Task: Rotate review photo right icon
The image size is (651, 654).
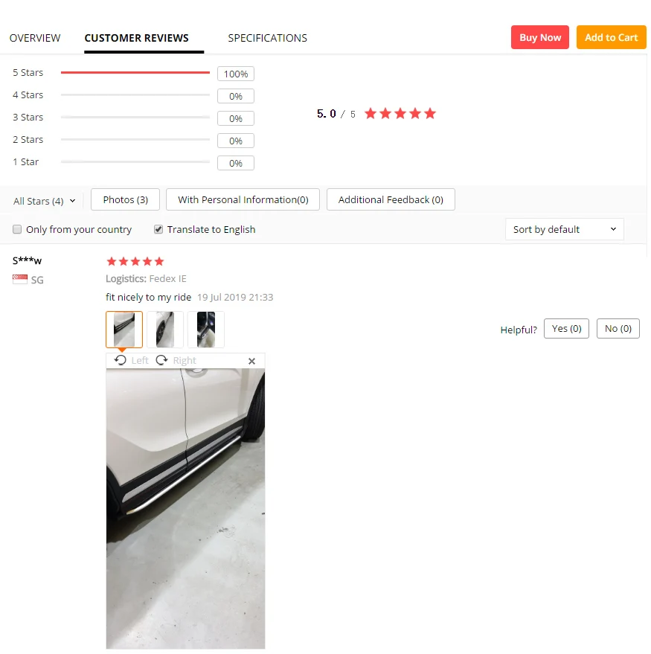Action: (x=161, y=360)
